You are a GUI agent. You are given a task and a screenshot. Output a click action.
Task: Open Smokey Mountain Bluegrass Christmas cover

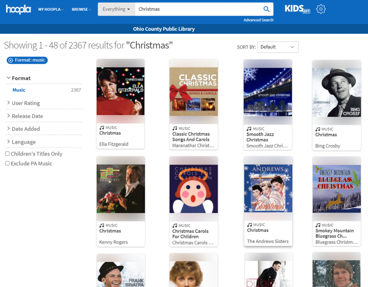(337, 189)
